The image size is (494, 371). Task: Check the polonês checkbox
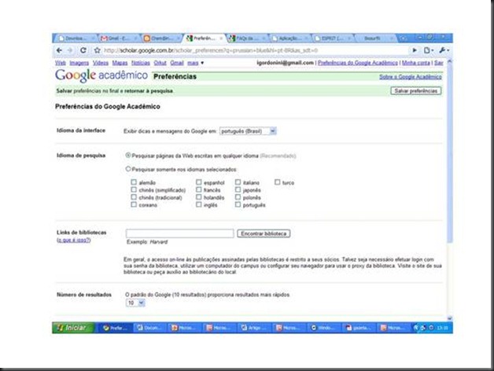238,197
